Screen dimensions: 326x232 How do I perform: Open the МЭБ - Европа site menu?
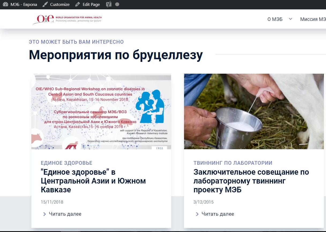click(24, 5)
